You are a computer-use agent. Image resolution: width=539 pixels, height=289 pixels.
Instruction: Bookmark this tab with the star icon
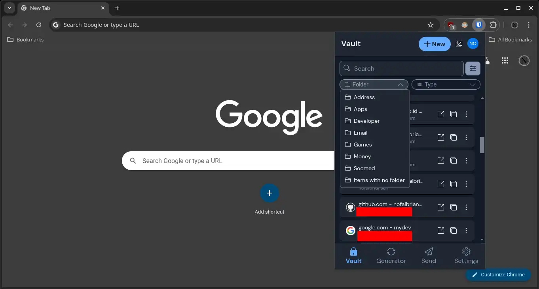[x=431, y=25]
